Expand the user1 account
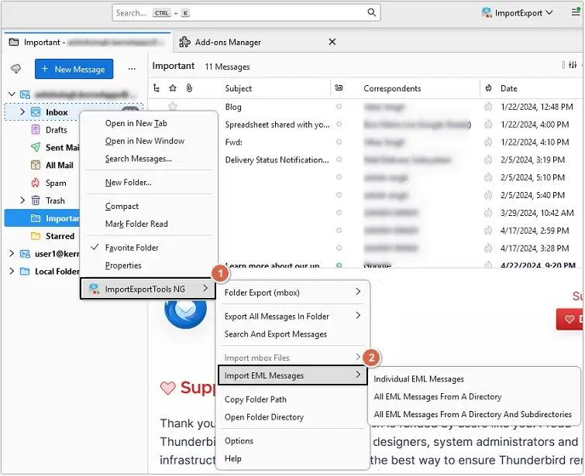Image resolution: width=585 pixels, height=476 pixels. [12, 254]
